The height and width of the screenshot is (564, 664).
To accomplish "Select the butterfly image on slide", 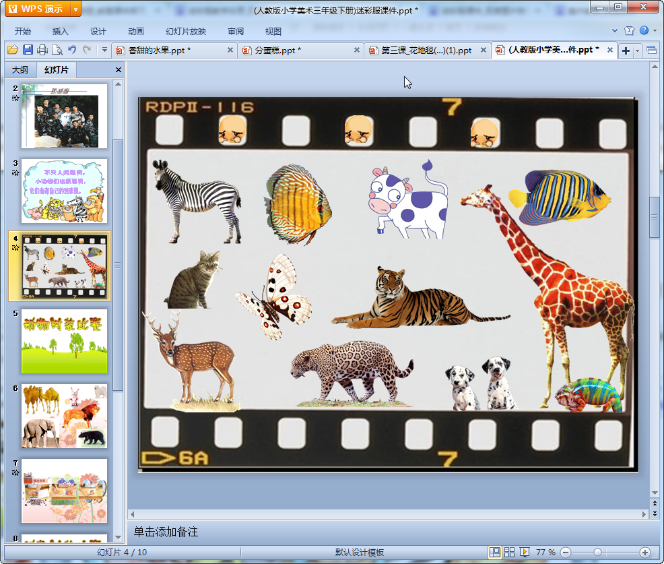I will 273,296.
